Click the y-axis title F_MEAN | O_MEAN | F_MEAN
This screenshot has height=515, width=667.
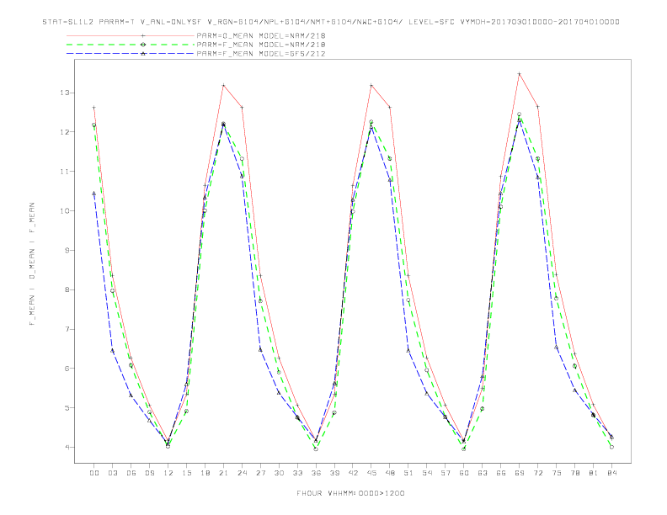(x=32, y=264)
